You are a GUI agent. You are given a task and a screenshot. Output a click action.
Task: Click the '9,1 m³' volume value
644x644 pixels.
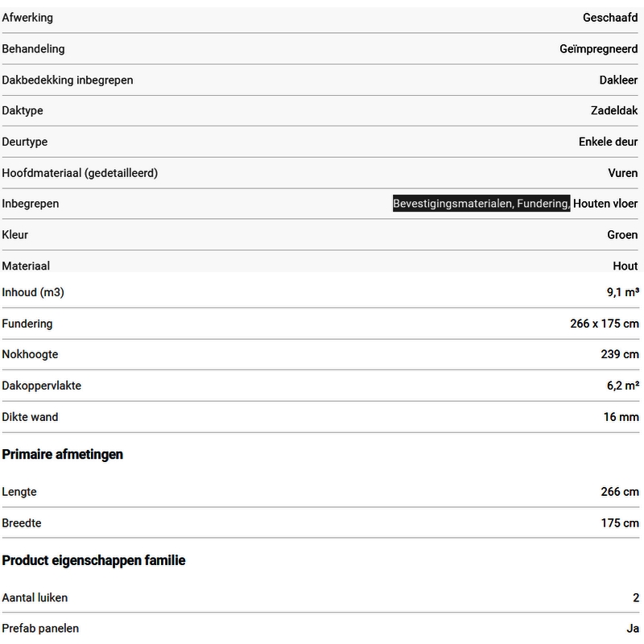pos(623,292)
